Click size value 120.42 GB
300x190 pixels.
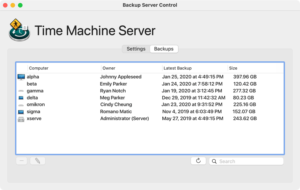tap(245, 84)
